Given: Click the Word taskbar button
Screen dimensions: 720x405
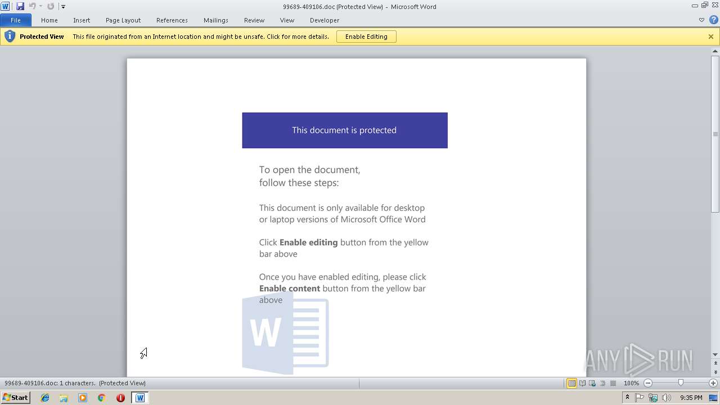Looking at the screenshot, I should click(x=140, y=398).
